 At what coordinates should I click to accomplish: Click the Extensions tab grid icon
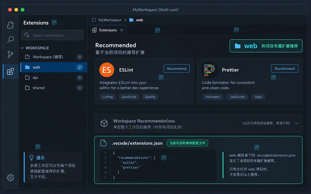[x=95, y=30]
